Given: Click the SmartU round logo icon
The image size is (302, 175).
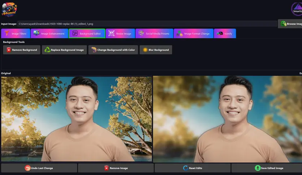Looking at the screenshot, I should pos(297,9).
